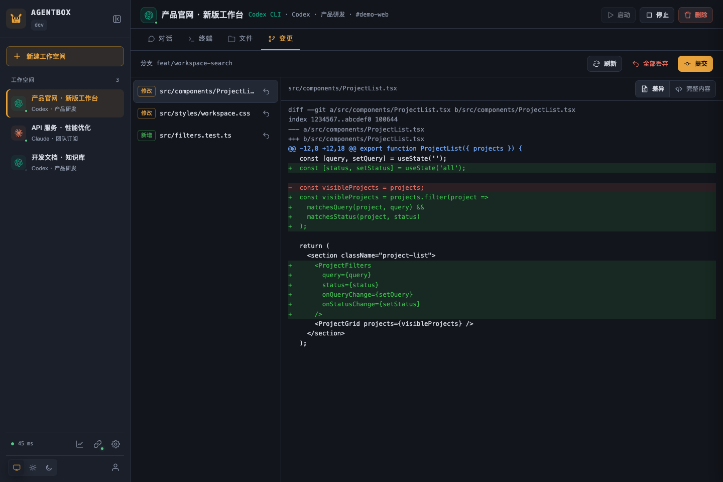The height and width of the screenshot is (482, 723).
Task: Revert changes for the ProjectList file
Action: pyautogui.click(x=266, y=91)
